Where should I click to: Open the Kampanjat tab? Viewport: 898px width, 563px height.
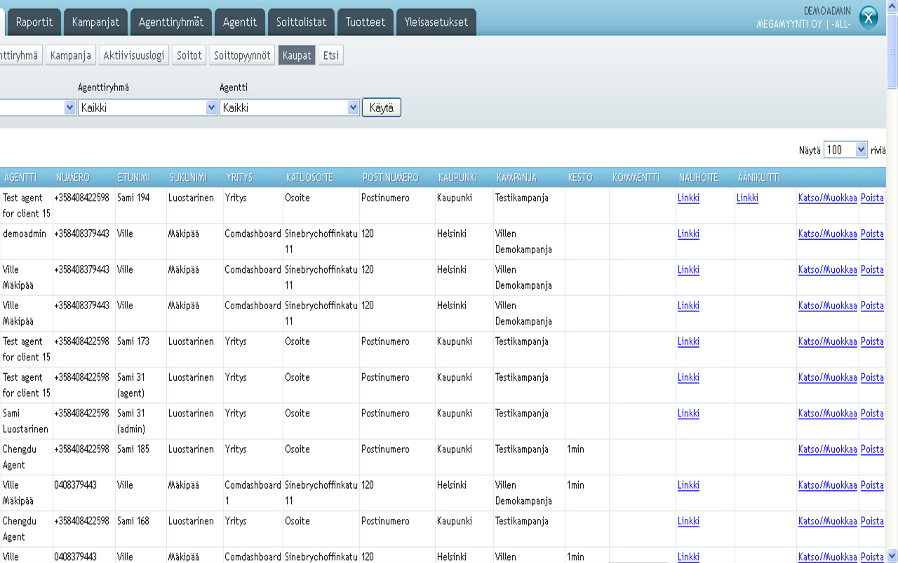[95, 22]
